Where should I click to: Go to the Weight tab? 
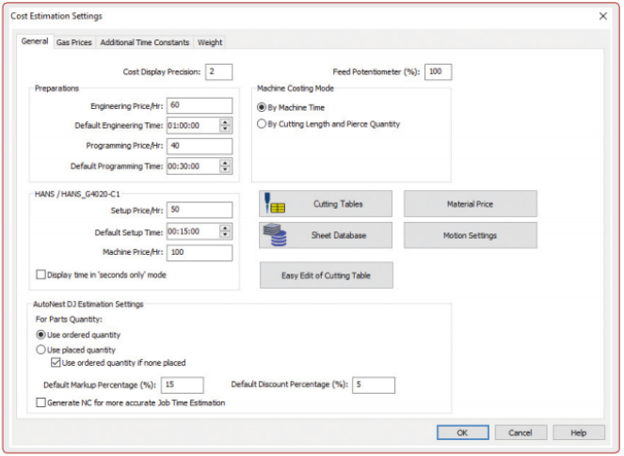[210, 42]
